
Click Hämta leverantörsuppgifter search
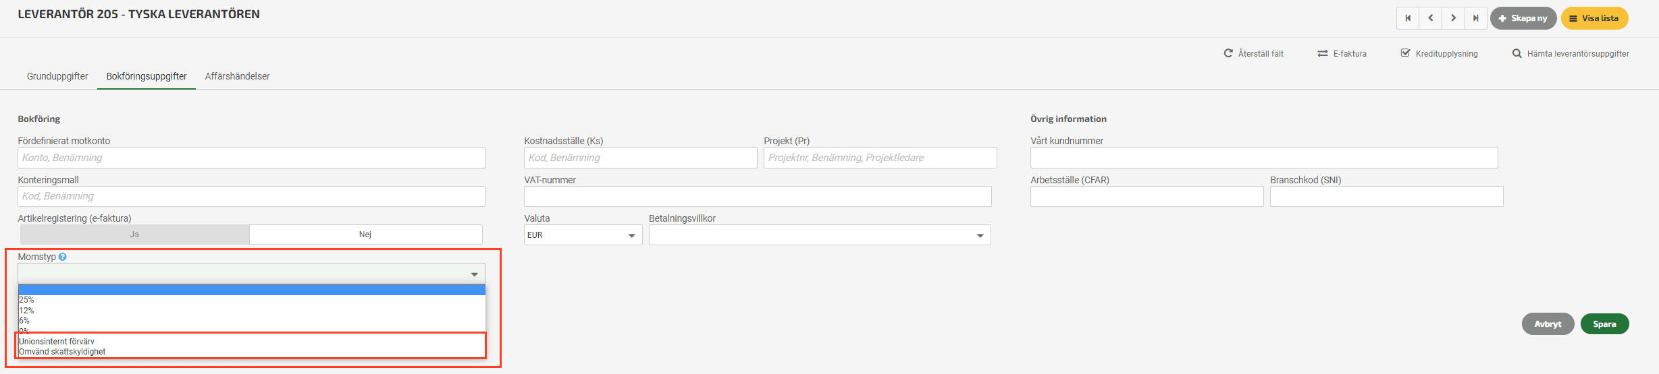[1571, 53]
